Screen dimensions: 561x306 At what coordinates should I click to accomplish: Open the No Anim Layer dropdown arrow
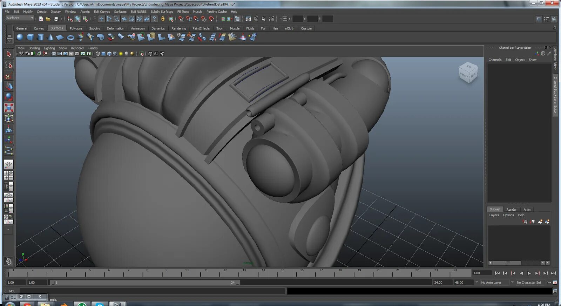click(476, 282)
